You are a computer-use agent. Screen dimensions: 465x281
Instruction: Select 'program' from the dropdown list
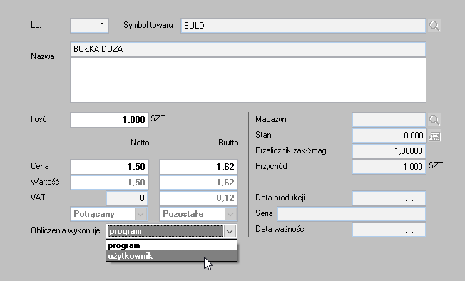pyautogui.click(x=171, y=245)
